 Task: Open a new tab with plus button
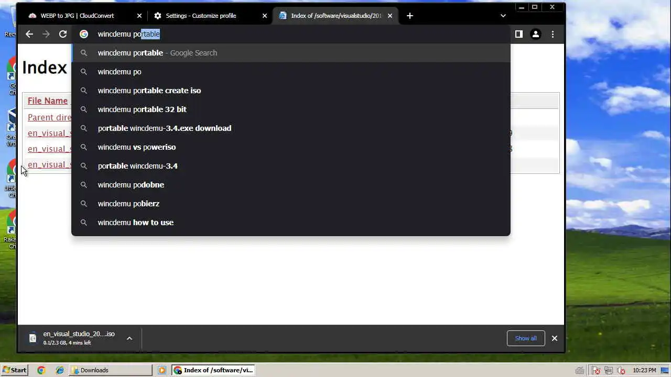tap(410, 16)
